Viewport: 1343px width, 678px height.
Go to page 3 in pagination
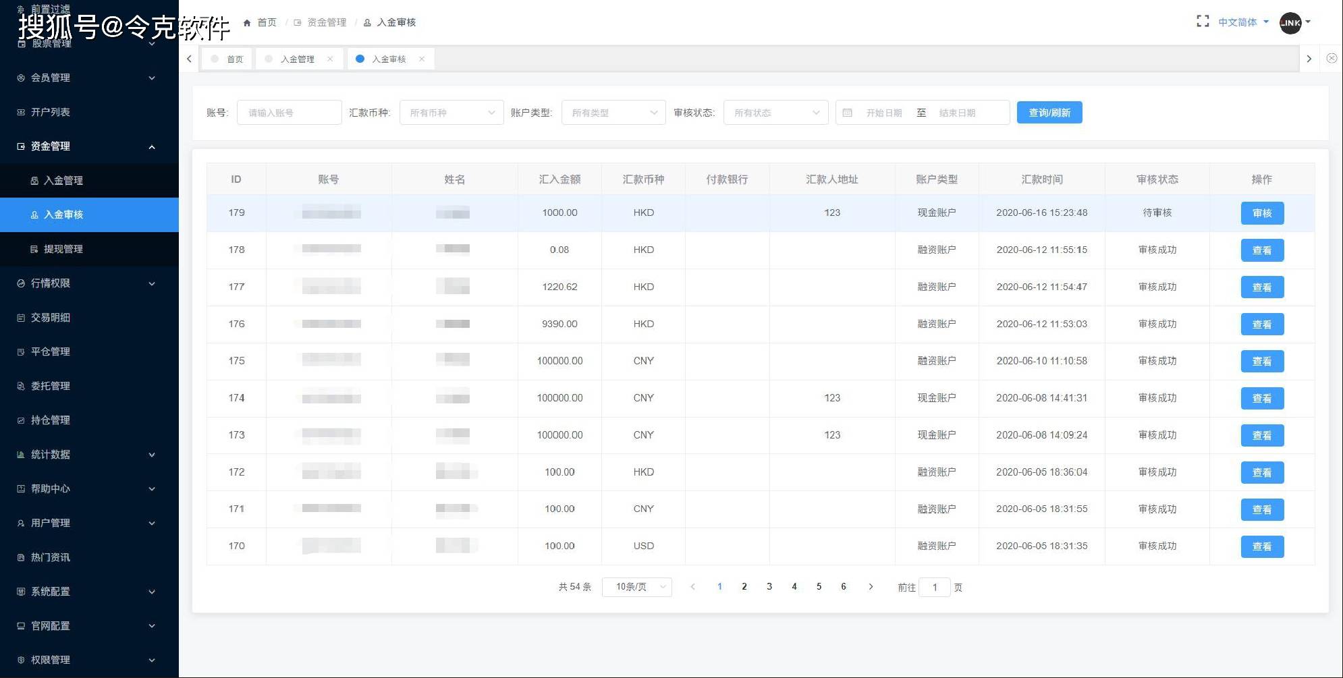769,587
